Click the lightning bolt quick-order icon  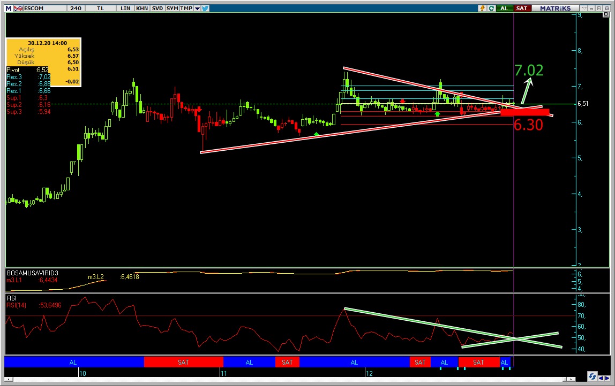pos(483,9)
